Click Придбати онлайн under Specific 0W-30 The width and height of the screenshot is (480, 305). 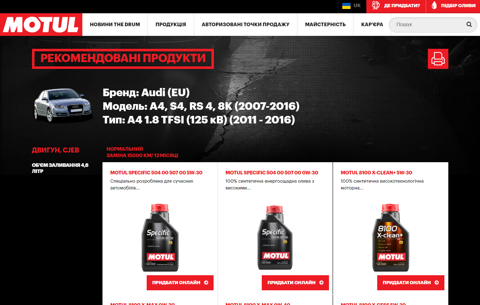(x=295, y=283)
